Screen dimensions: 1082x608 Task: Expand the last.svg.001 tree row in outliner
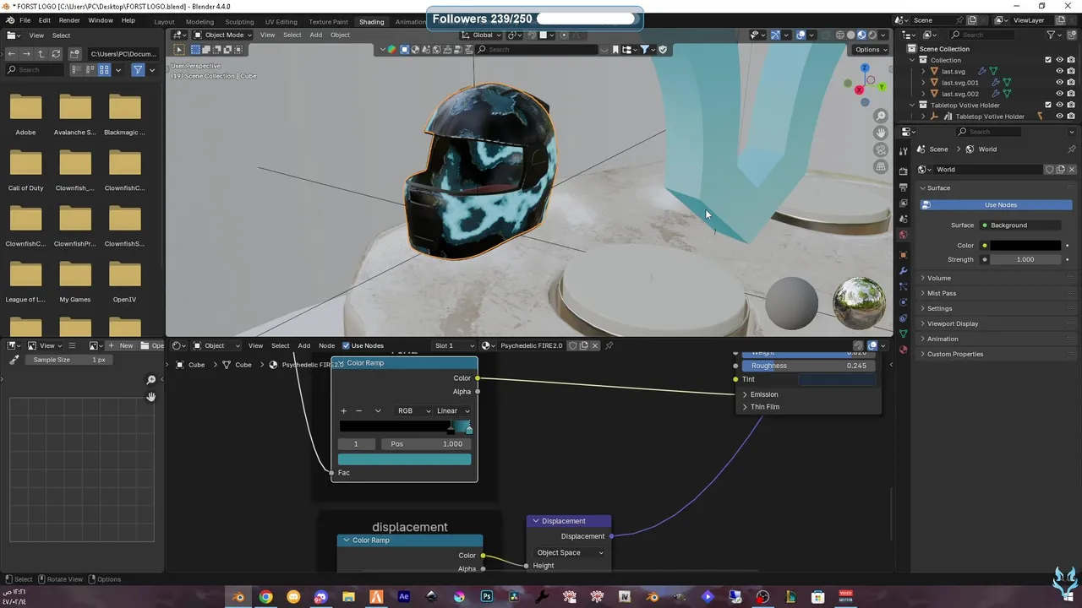tap(923, 83)
